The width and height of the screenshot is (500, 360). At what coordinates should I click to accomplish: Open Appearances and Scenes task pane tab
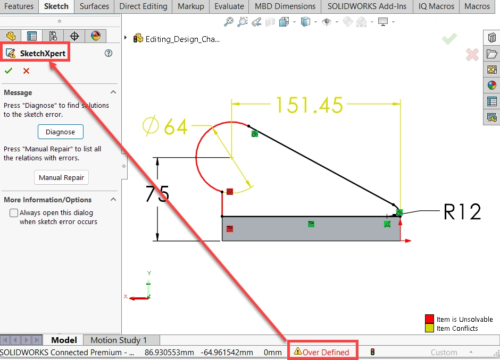[x=491, y=85]
